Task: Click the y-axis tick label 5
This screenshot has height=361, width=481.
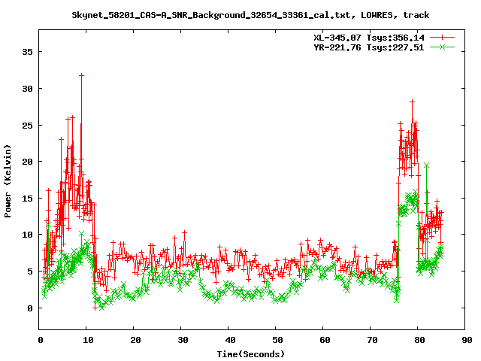Action: (x=31, y=272)
